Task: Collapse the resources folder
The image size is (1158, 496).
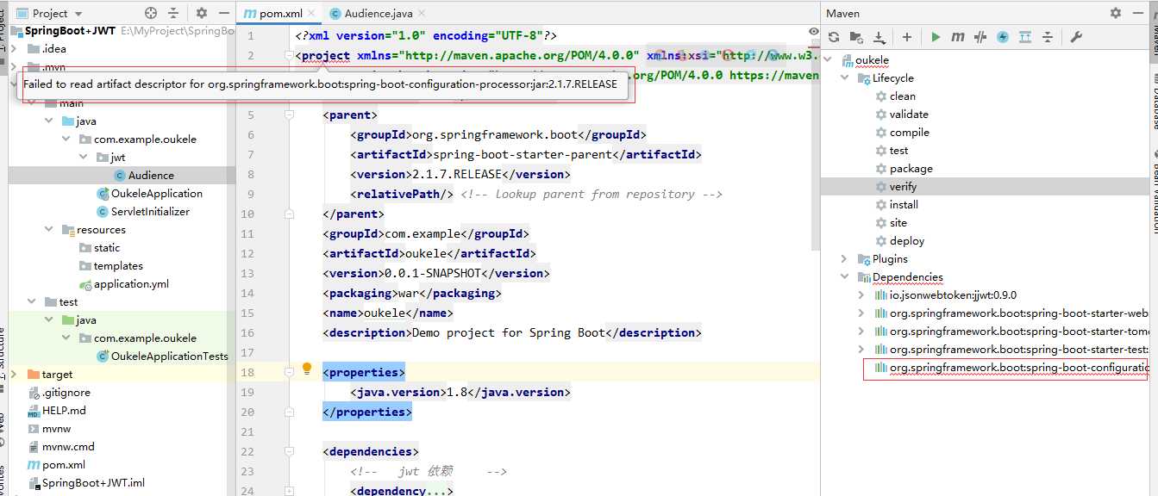Action: tap(49, 230)
